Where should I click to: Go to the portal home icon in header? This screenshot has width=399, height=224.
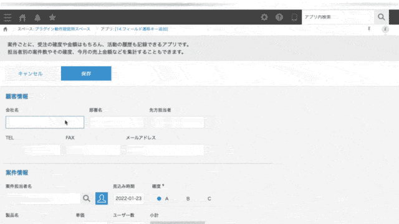[22, 17]
